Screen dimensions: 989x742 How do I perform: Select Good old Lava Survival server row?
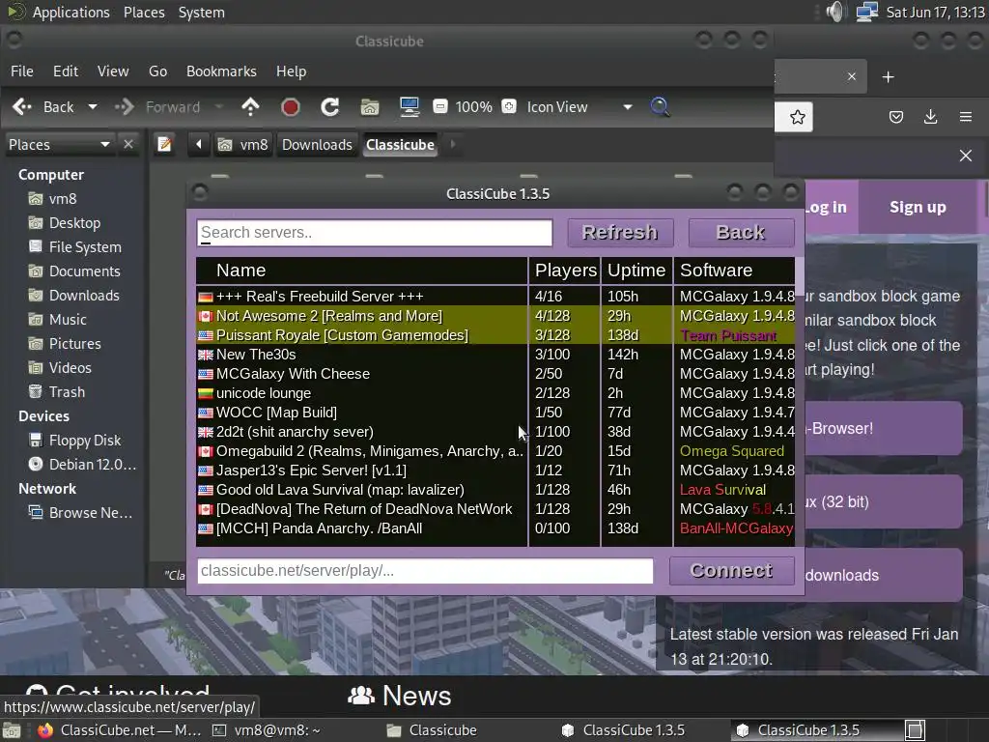pyautogui.click(x=495, y=490)
